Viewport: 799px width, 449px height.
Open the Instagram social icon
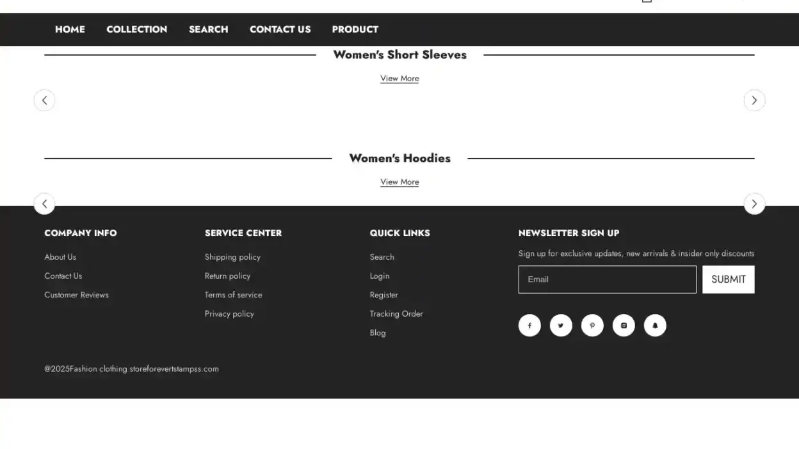point(624,325)
